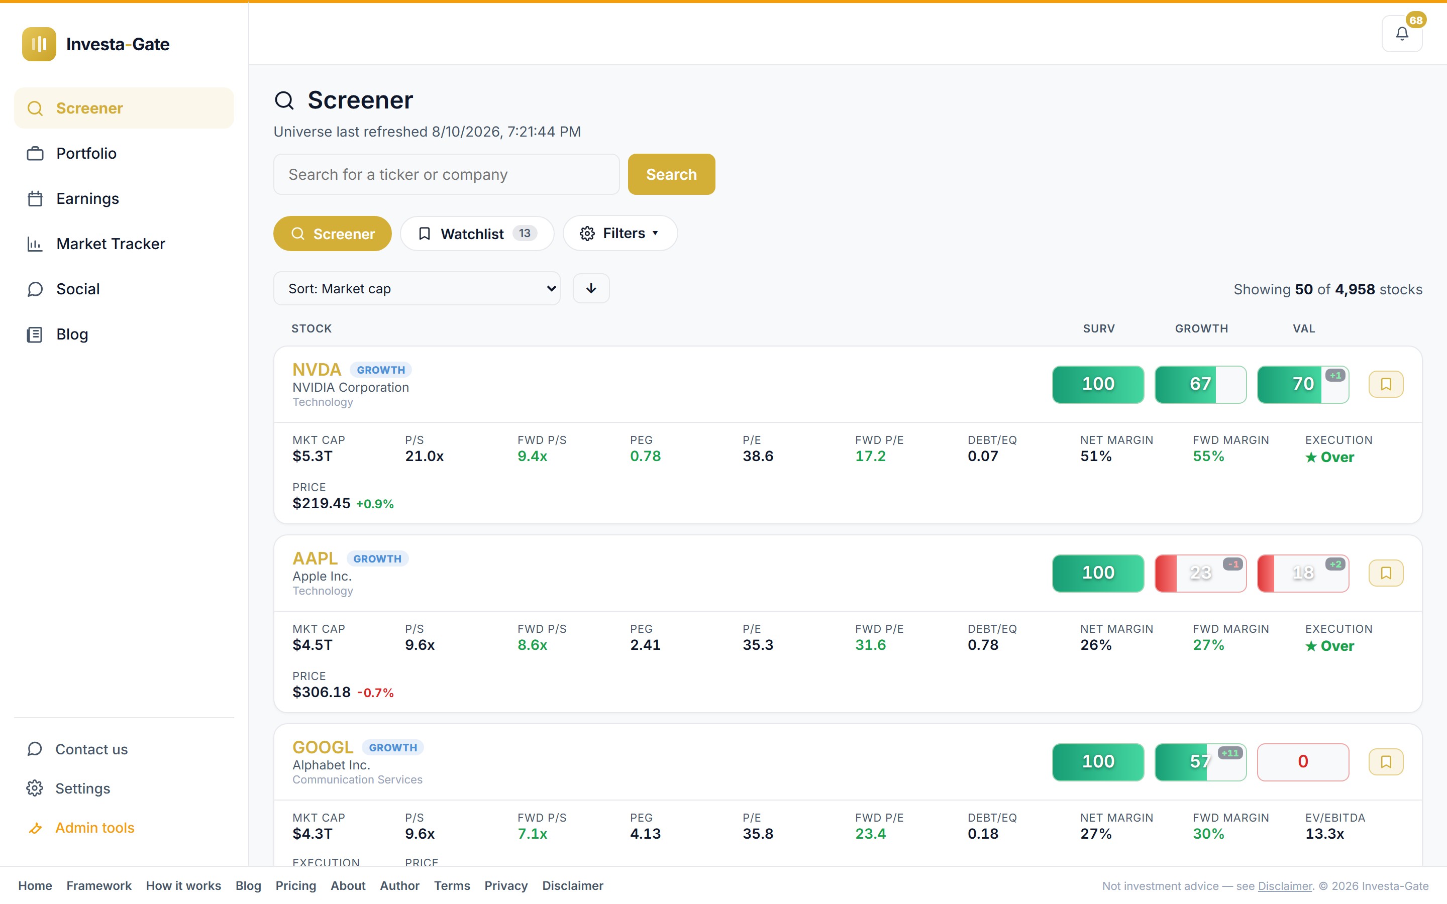Open the footer Privacy link
This screenshot has width=1447, height=904.
506,885
